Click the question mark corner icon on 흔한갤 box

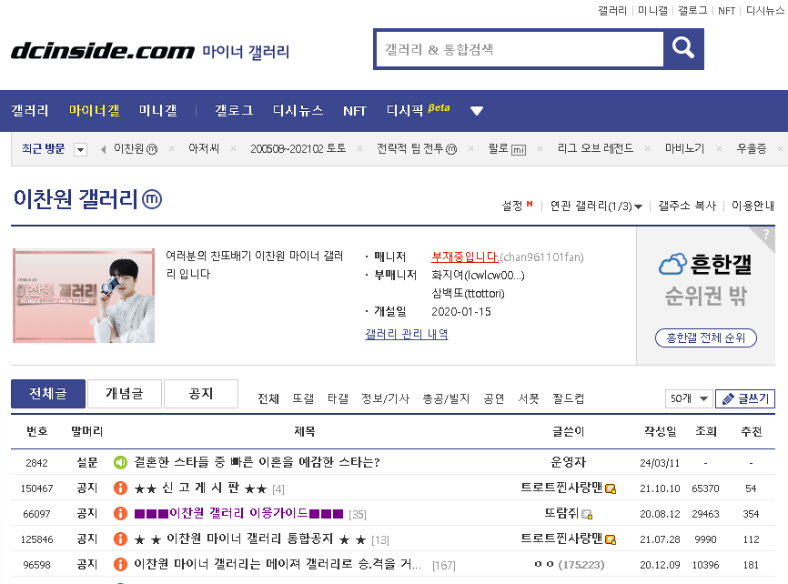765,234
